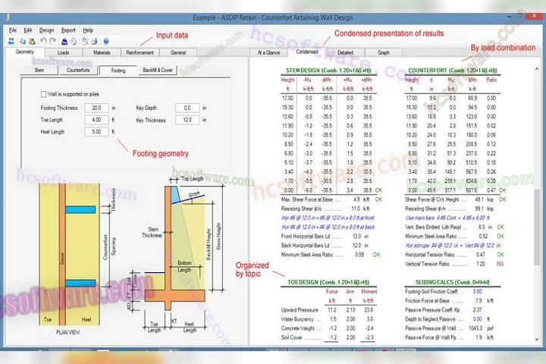Open the Design menu
Screen dimensions: 546x364
tap(46, 30)
